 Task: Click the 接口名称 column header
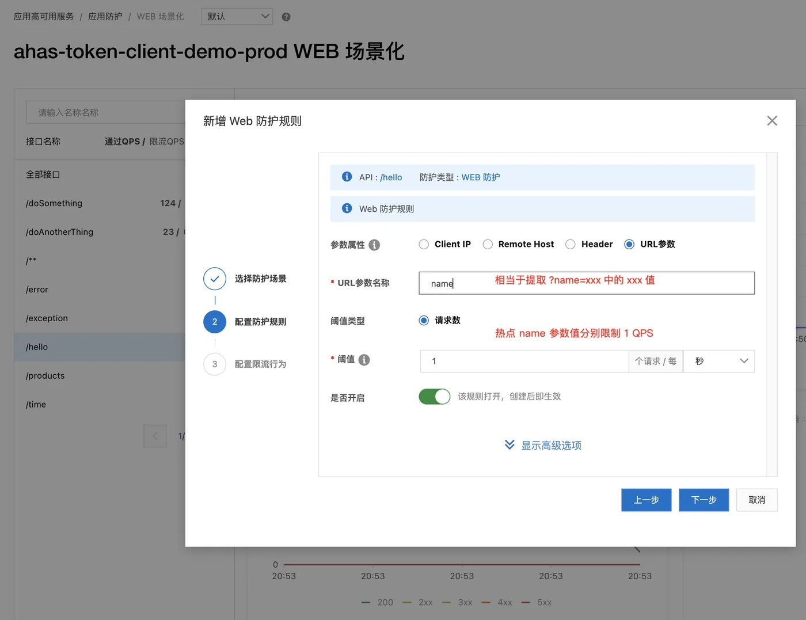click(43, 142)
